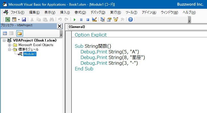Open the (General) object combo box

[137, 27]
